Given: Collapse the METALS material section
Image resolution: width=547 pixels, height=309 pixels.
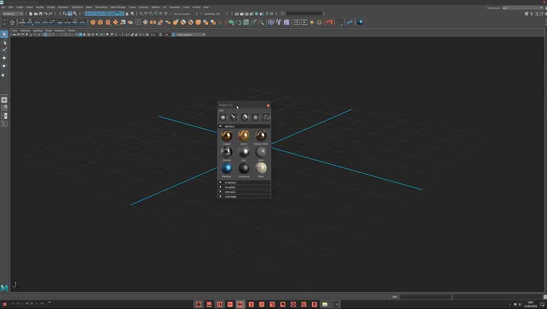Looking at the screenshot, I should pos(220,126).
